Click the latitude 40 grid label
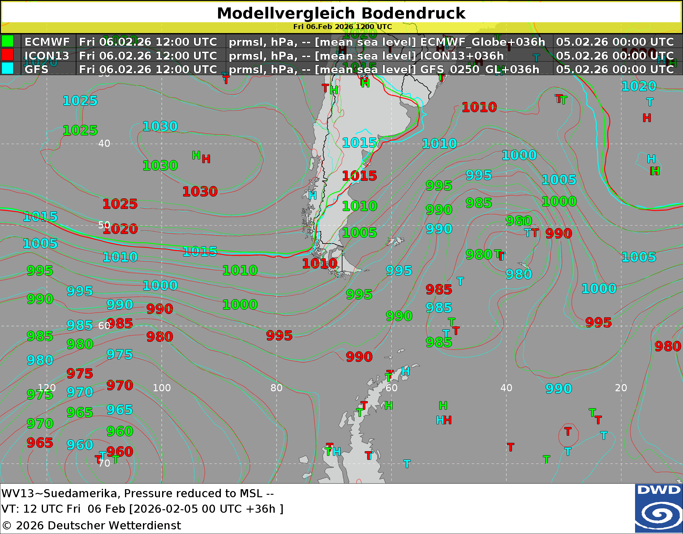Viewport: 683px width, 534px height. [x=104, y=143]
